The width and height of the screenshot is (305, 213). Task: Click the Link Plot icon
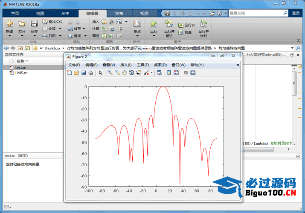click(159, 73)
